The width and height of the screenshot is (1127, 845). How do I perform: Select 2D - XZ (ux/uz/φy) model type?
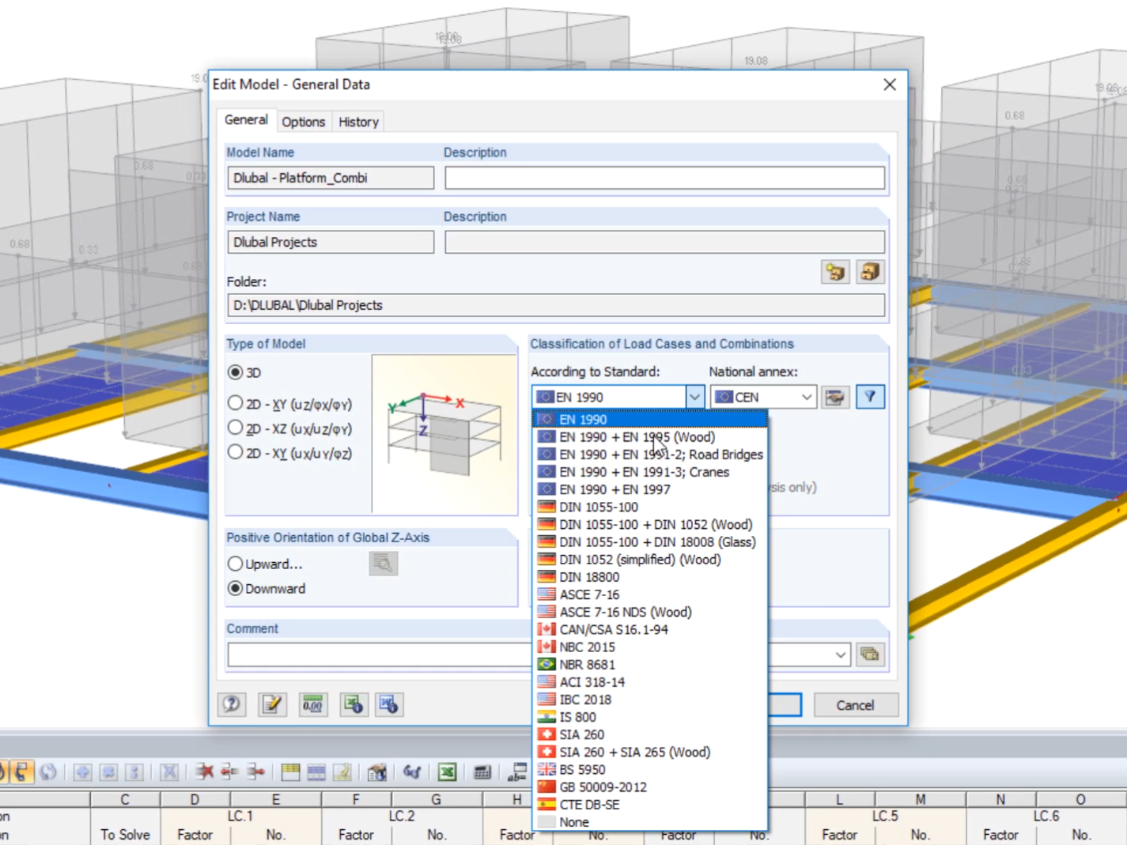[x=235, y=428]
